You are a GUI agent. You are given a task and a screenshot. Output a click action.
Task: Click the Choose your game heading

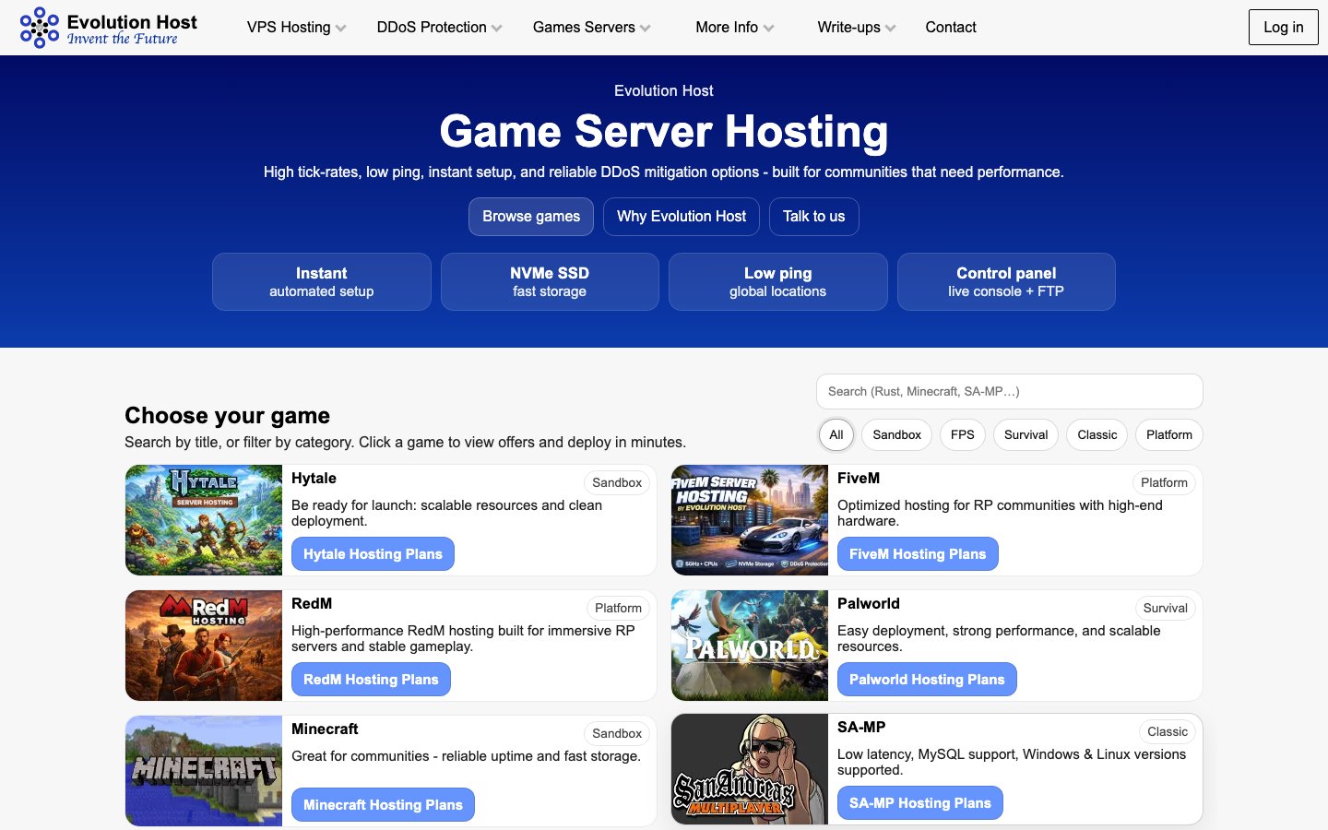tap(227, 416)
